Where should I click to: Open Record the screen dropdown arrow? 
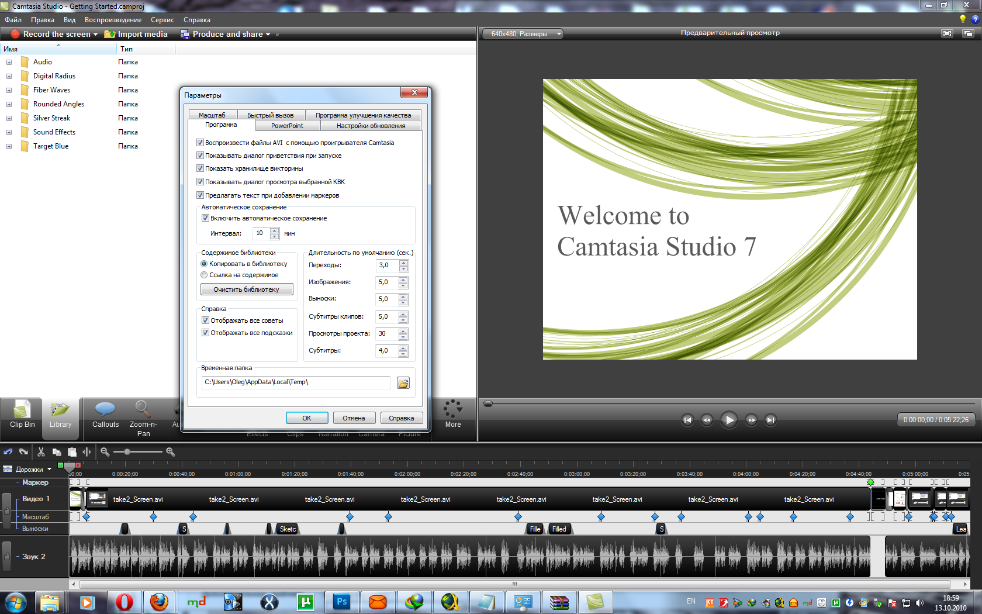pos(95,35)
